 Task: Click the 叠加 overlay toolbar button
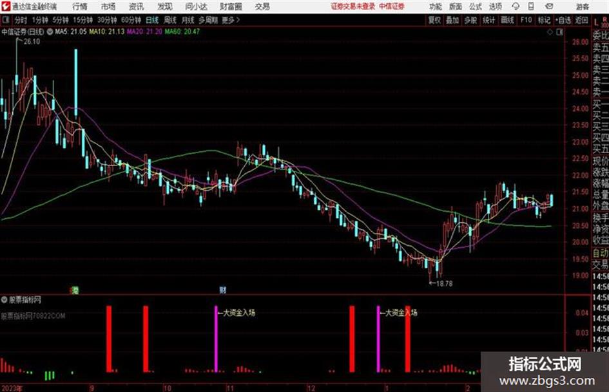(x=452, y=20)
